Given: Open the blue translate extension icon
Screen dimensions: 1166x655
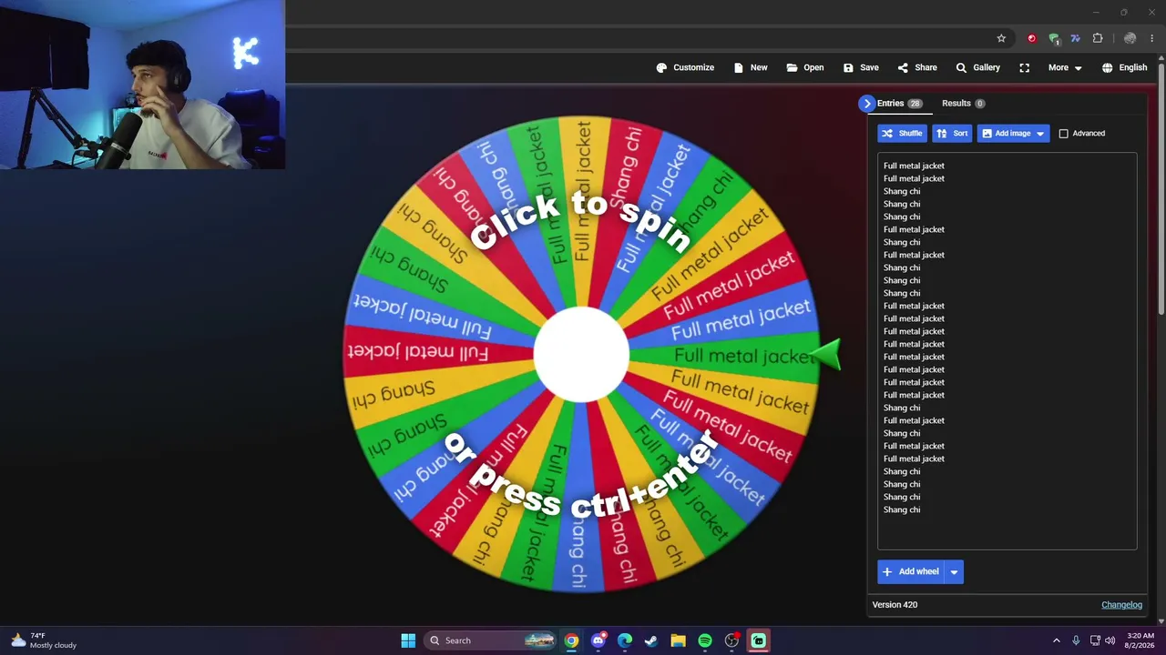Looking at the screenshot, I should click(1075, 38).
